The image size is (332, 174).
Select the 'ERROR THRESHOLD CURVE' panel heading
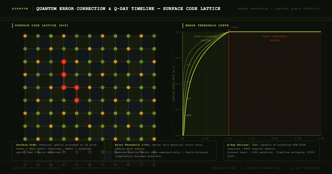click(x=207, y=25)
